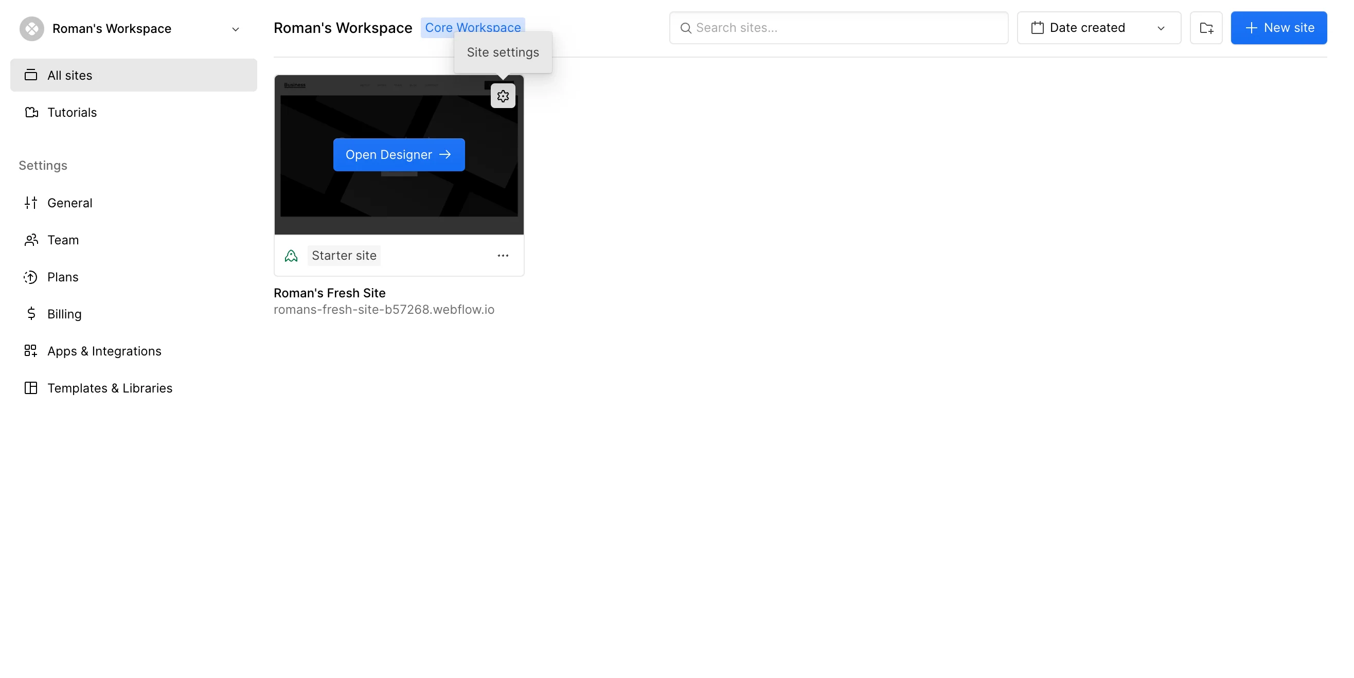Click the Settings section label
Viewport: 1354px width, 678px height.
43,166
